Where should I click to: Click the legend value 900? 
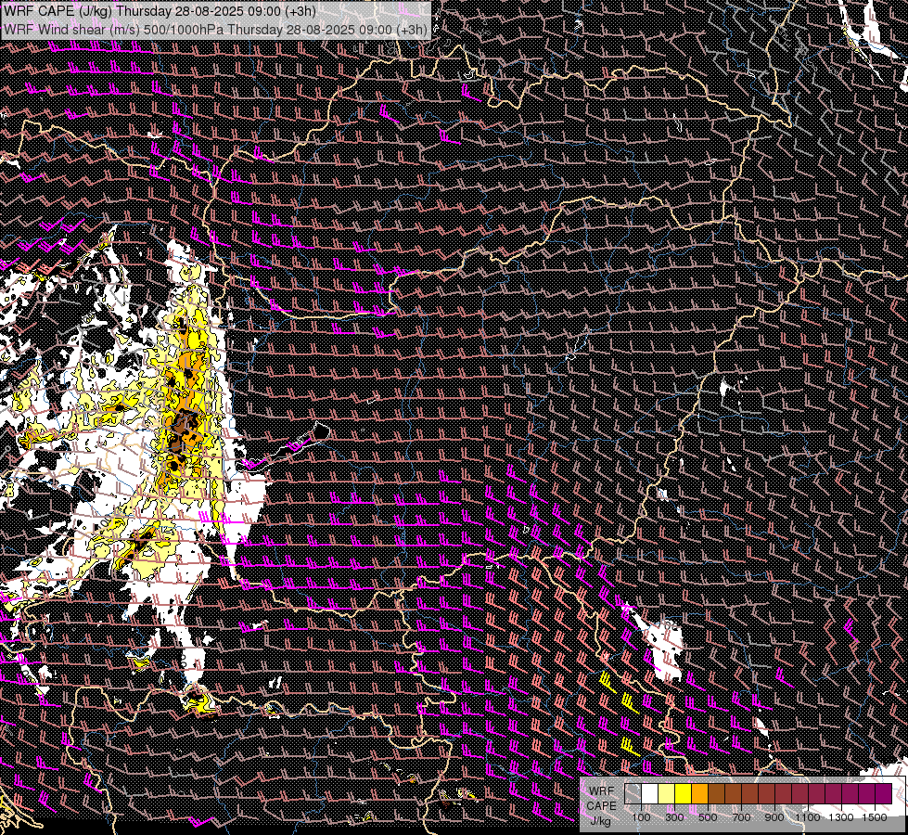(774, 817)
